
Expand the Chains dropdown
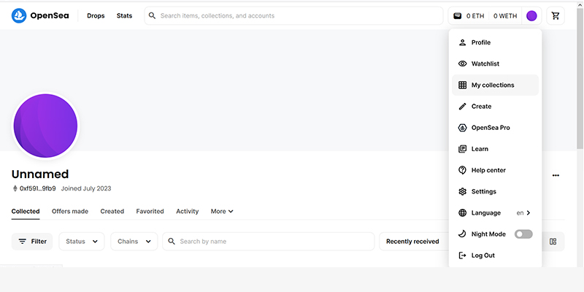(x=134, y=242)
